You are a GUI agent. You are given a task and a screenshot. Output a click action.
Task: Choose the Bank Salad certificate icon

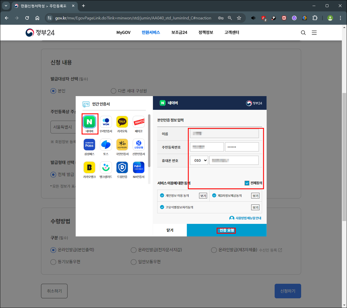tap(106, 167)
